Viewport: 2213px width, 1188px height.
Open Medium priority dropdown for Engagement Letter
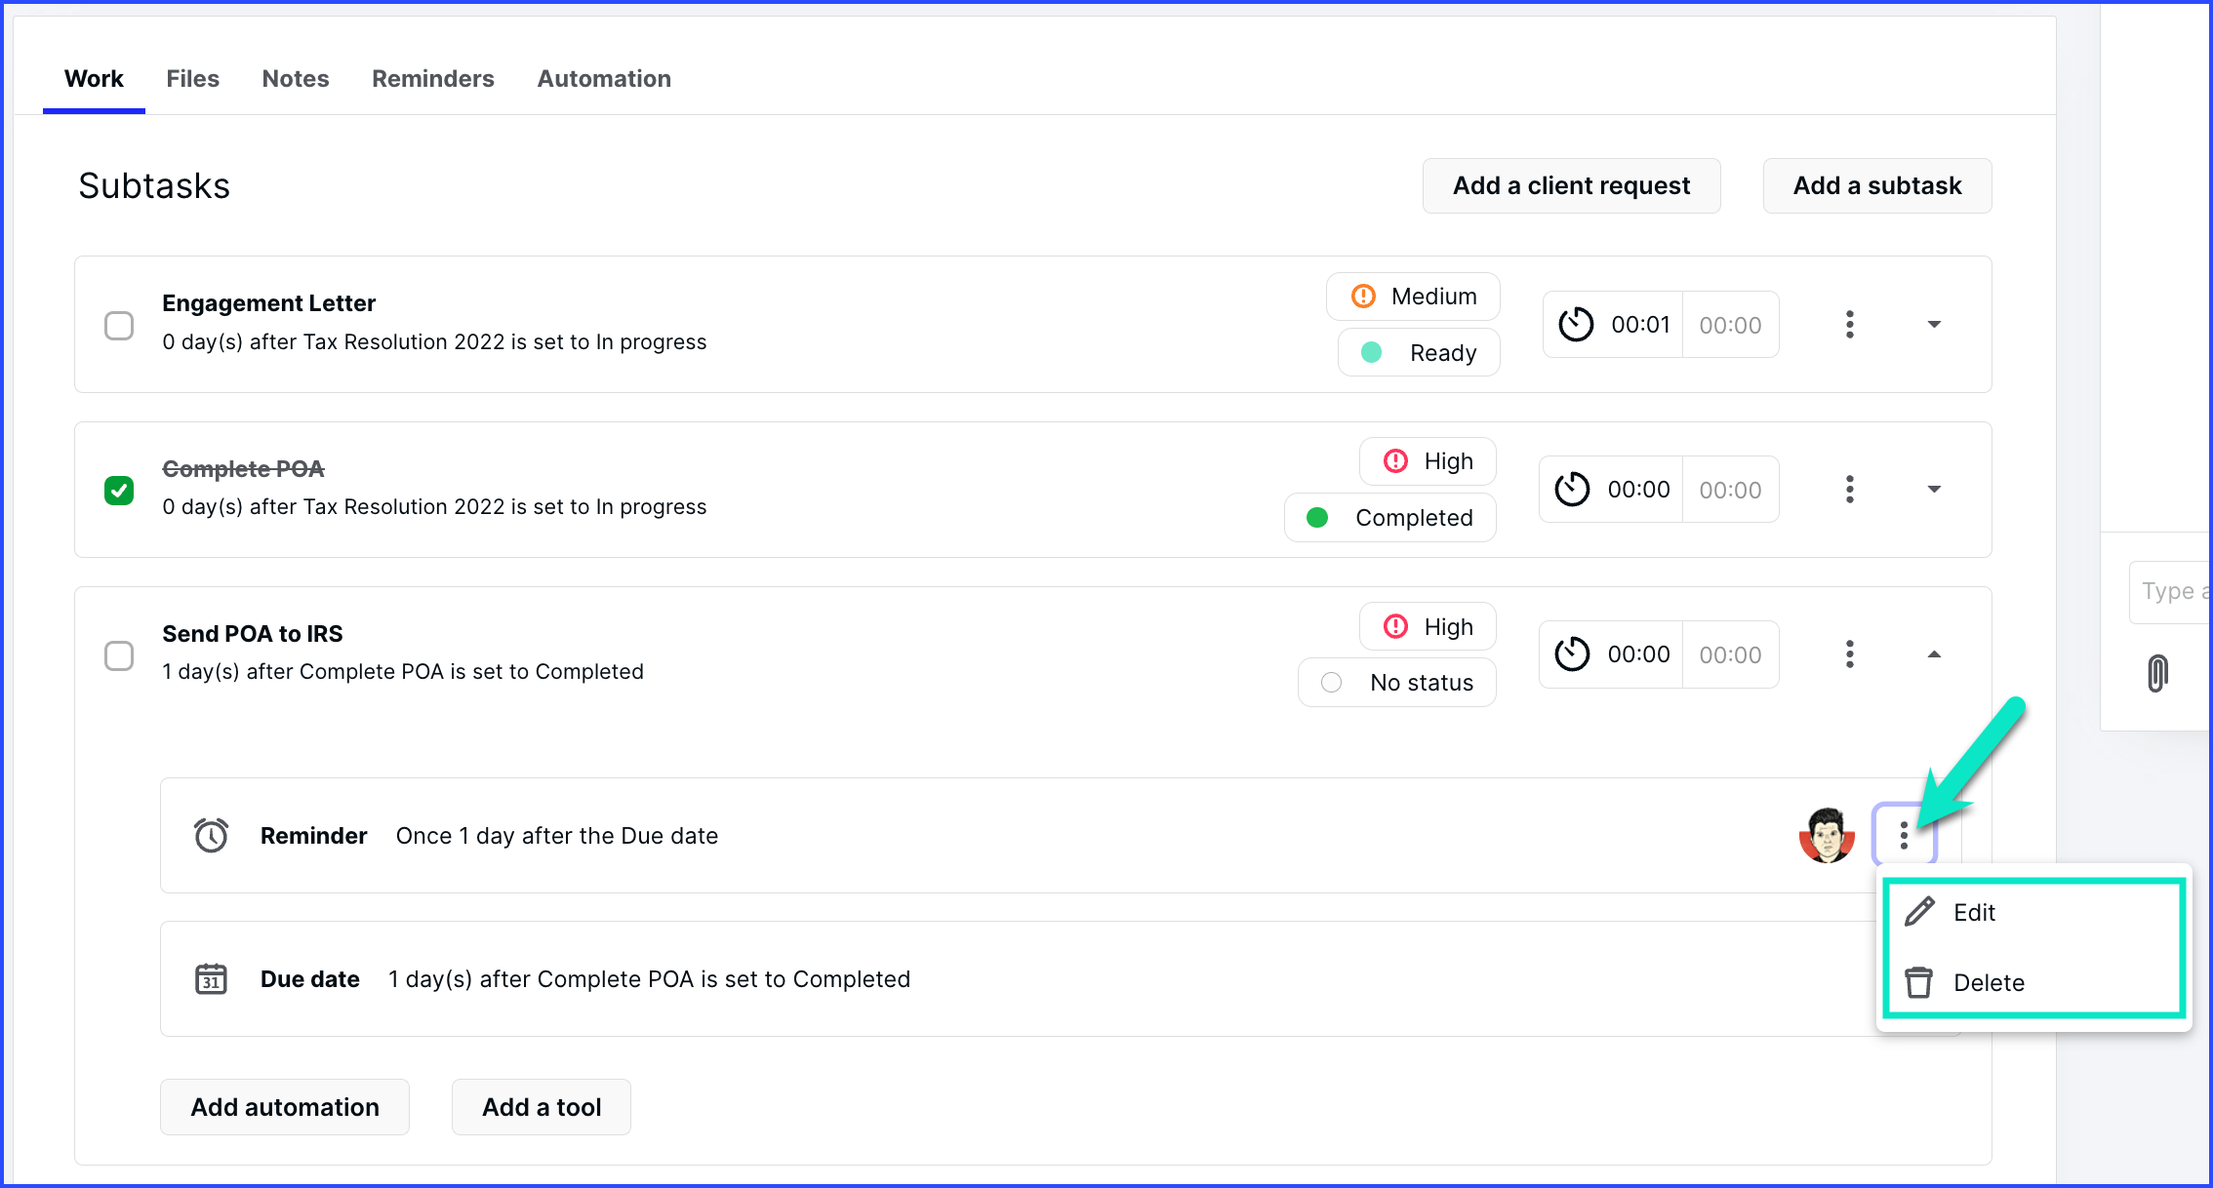pos(1413,297)
